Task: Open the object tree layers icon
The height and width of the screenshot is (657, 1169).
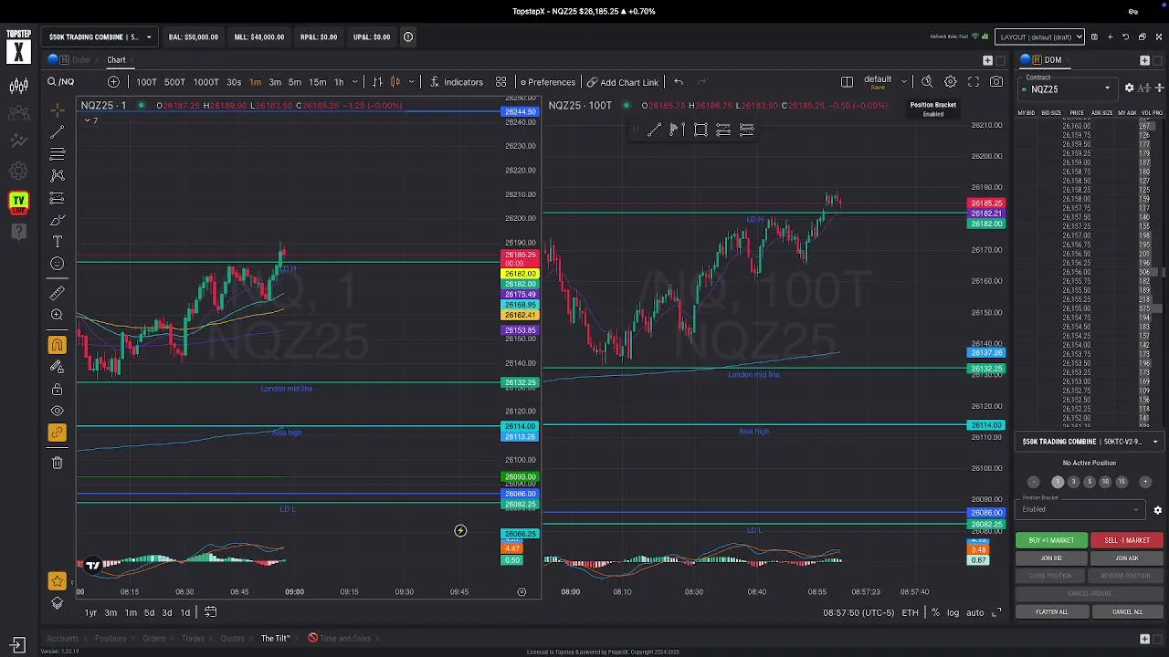Action: [x=57, y=603]
